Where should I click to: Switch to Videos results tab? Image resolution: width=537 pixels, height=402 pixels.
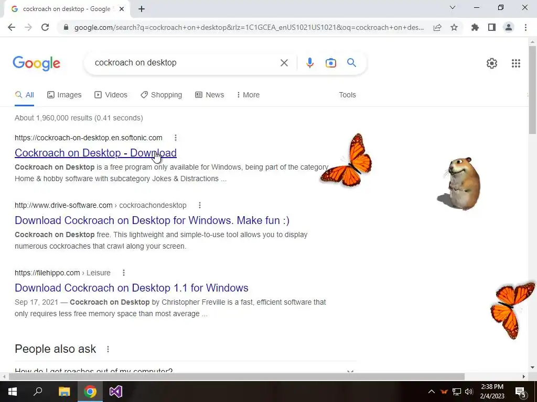[x=111, y=95]
